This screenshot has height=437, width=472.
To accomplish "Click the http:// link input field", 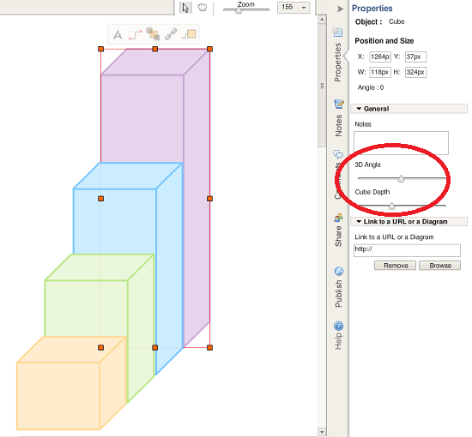I will (407, 250).
